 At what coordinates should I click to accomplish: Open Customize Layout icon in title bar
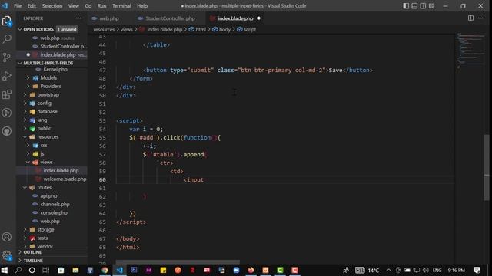(432, 6)
